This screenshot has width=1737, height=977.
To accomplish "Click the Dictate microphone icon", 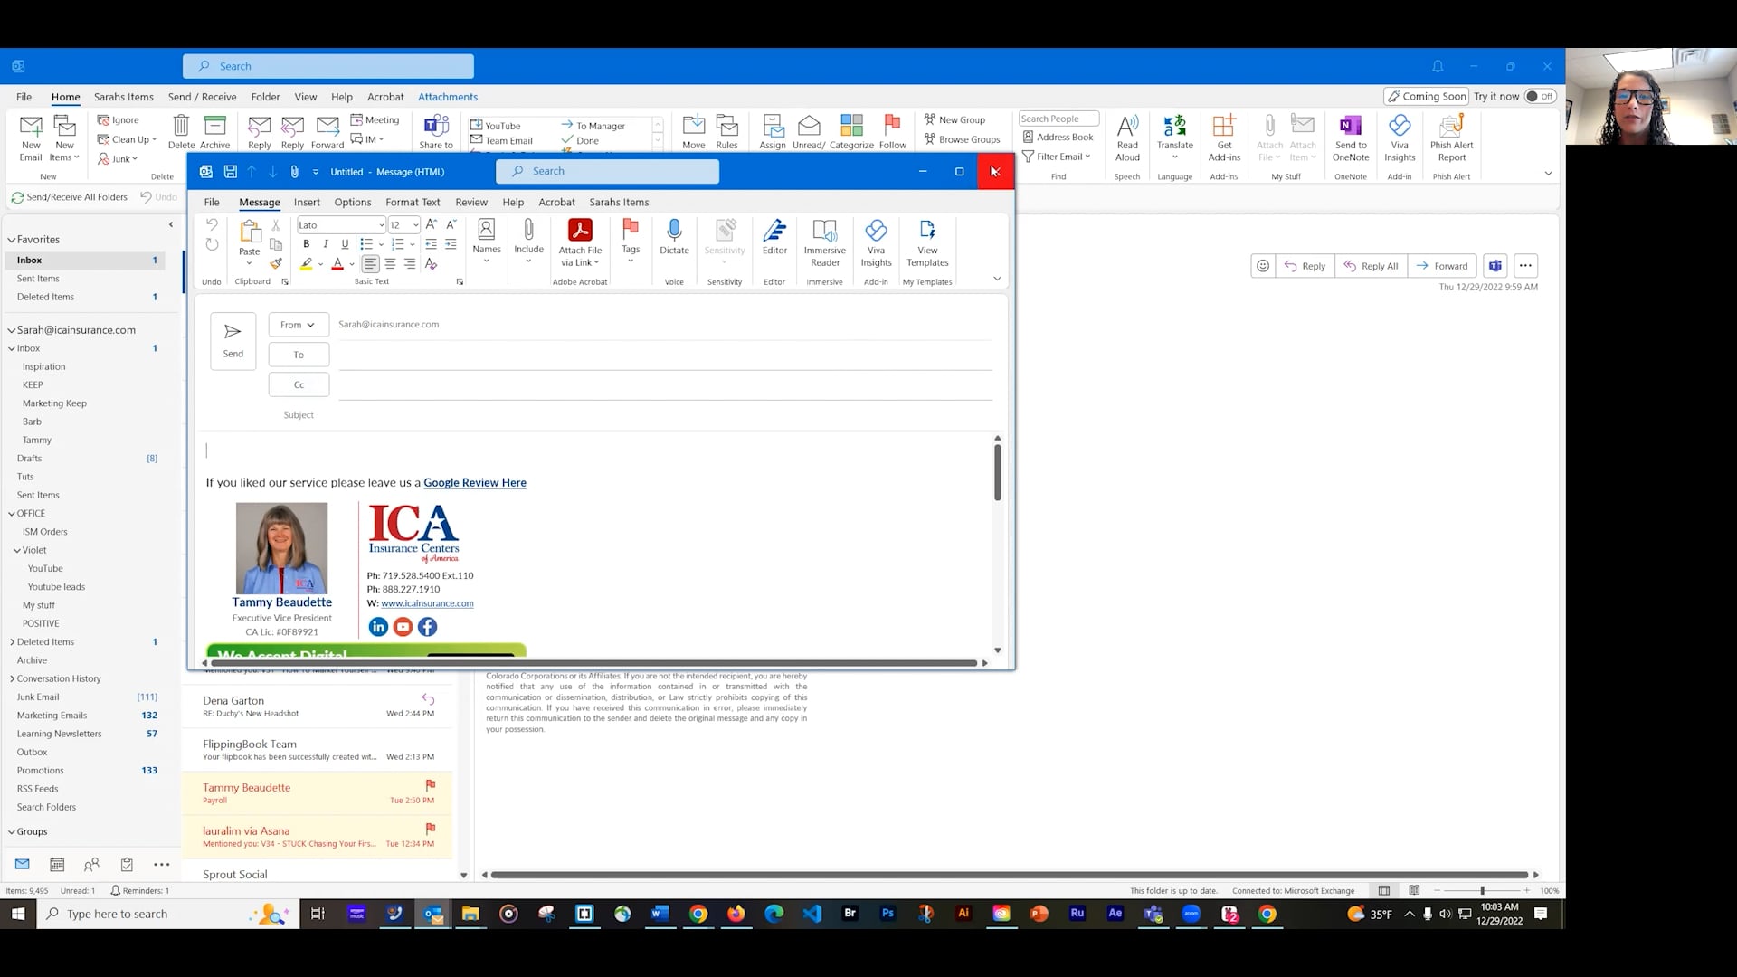I will click(674, 232).
